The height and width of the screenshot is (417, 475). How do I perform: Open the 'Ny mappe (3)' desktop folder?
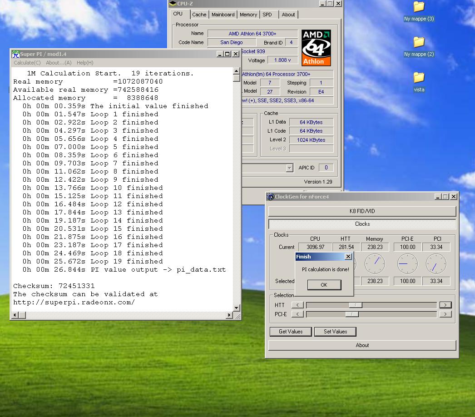419,11
